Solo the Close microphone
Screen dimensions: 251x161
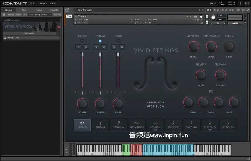(x=79, y=47)
